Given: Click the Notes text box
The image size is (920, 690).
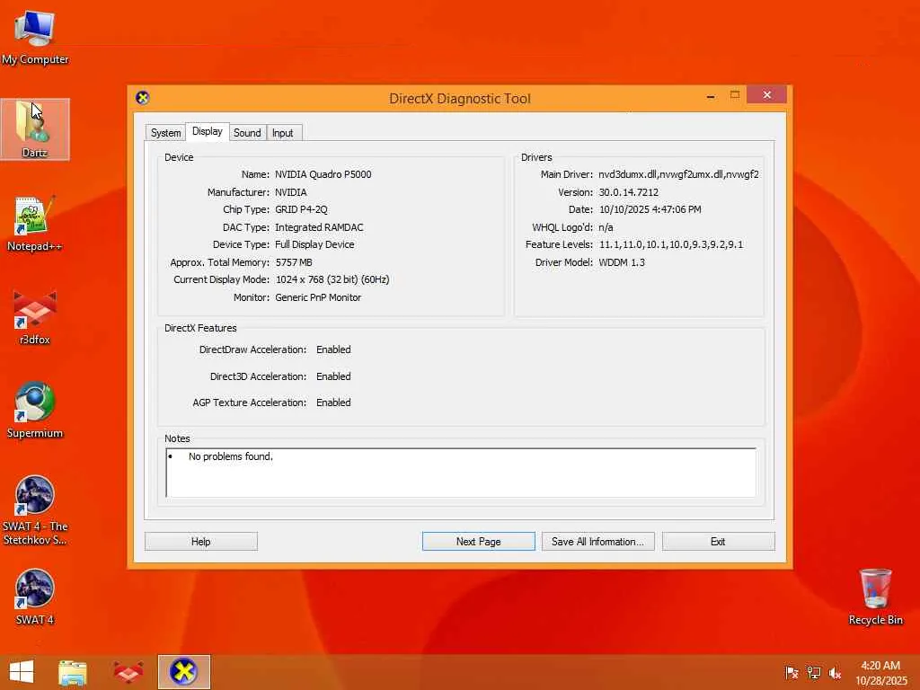Looking at the screenshot, I should pyautogui.click(x=461, y=473).
